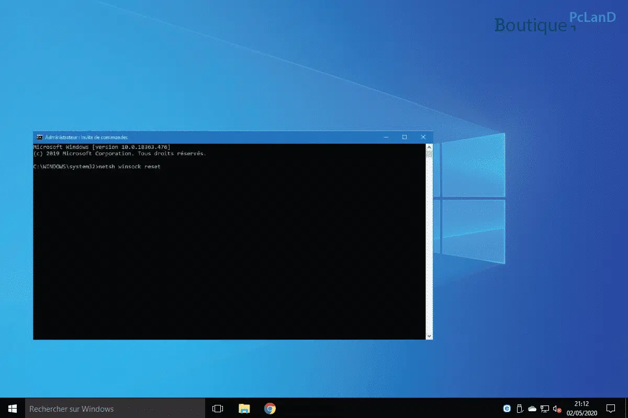Open the Action Center notifications icon
The height and width of the screenshot is (418, 628).
610,408
